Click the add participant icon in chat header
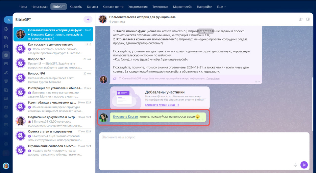 [x=301, y=19]
